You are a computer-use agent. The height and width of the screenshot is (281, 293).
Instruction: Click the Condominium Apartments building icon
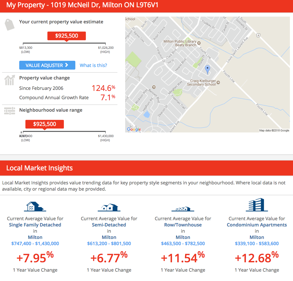click(257, 205)
